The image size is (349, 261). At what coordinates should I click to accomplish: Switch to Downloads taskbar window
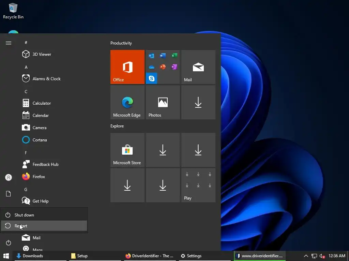click(x=41, y=256)
